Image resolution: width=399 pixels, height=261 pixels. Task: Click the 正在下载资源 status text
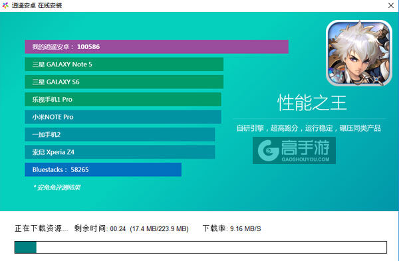pos(41,228)
